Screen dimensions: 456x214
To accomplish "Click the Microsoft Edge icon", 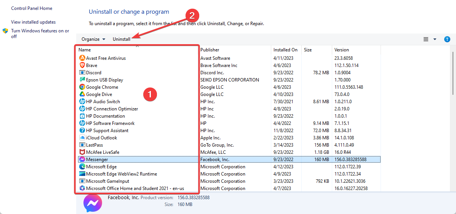I will pyautogui.click(x=82, y=167).
